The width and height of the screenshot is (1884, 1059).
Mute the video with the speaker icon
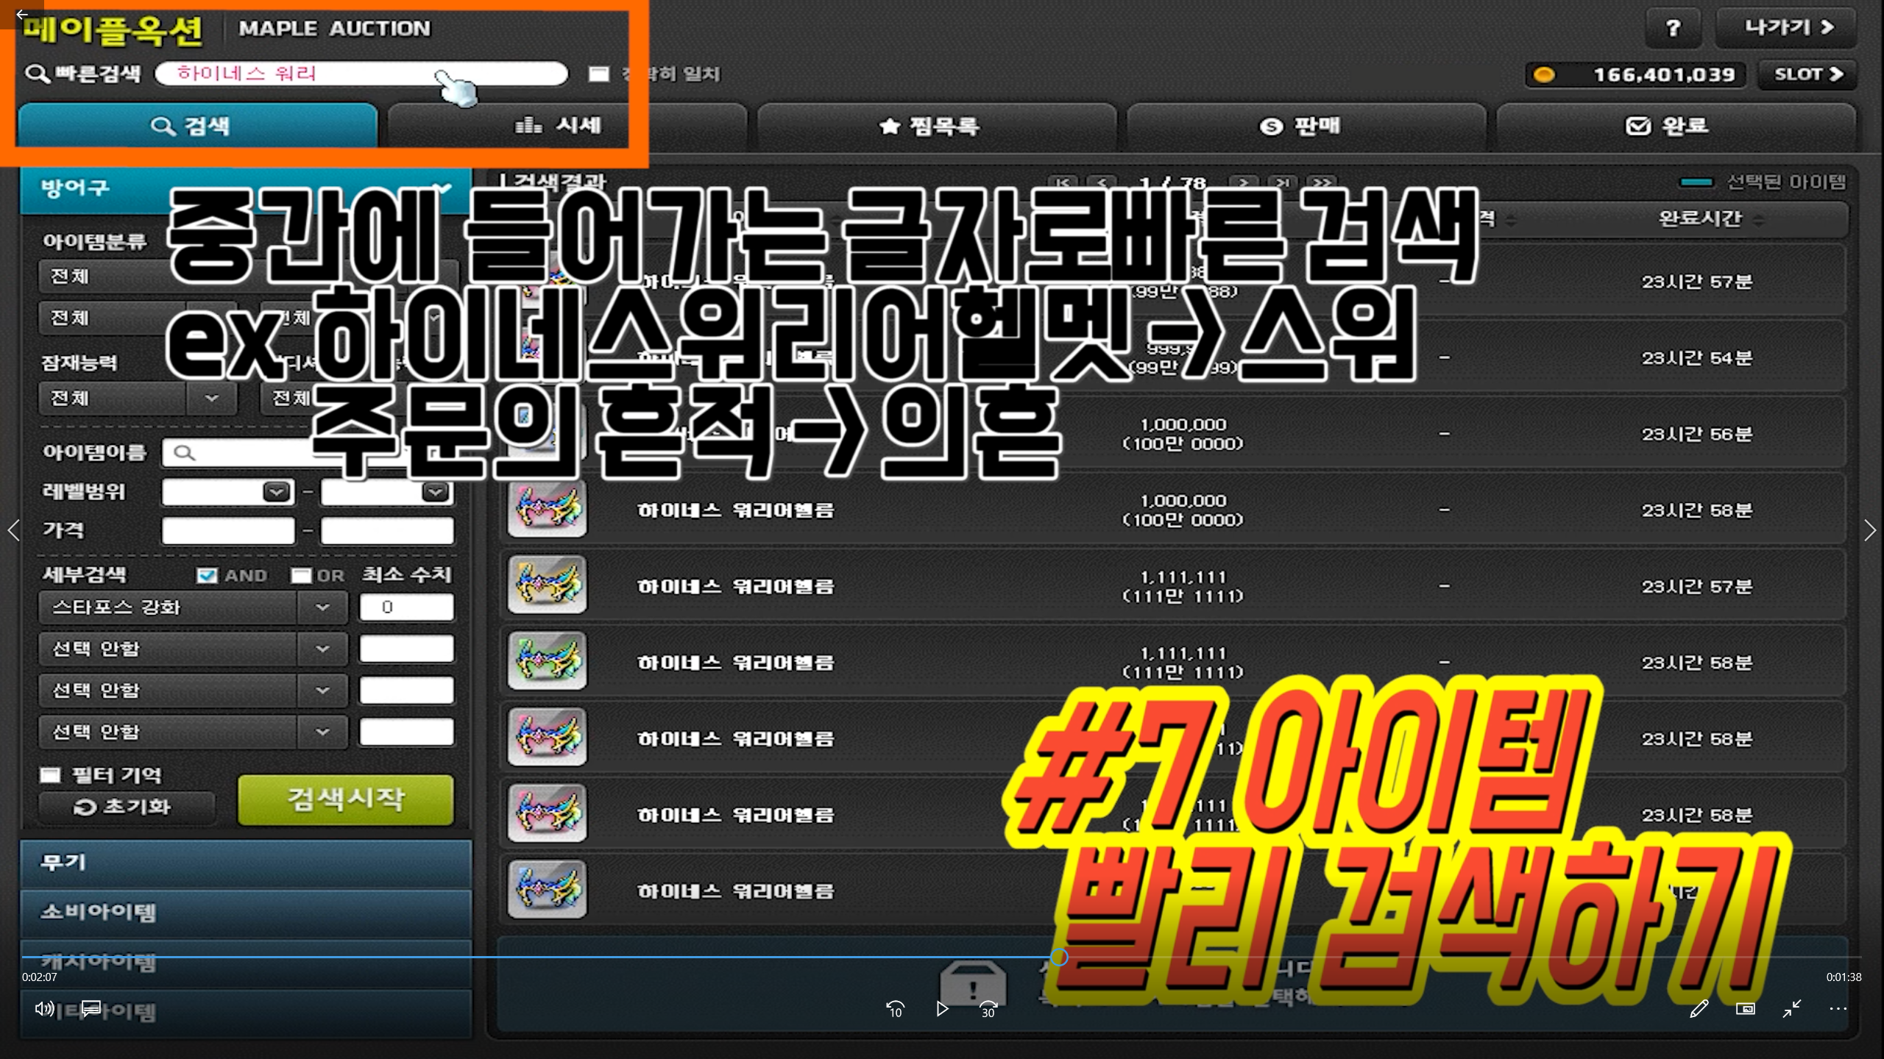tap(45, 1008)
